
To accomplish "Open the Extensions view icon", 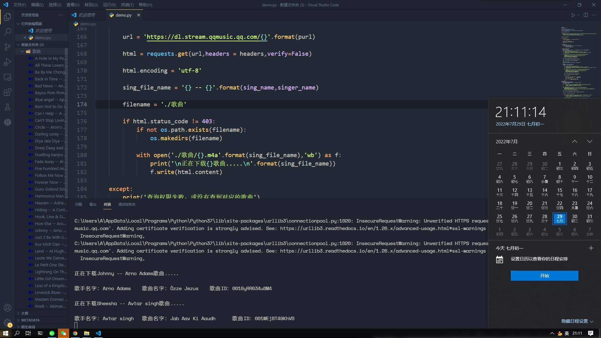I will pyautogui.click(x=8, y=92).
